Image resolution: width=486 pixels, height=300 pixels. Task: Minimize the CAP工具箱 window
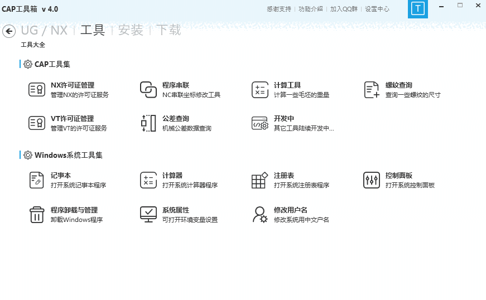tap(441, 6)
